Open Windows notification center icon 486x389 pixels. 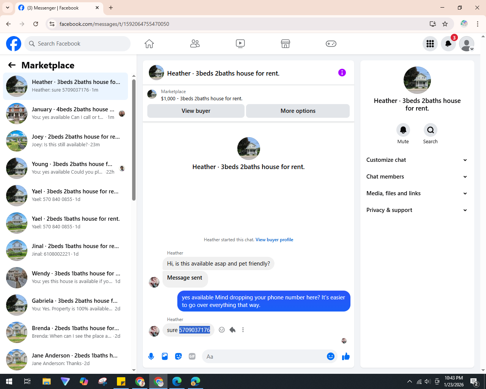474,381
